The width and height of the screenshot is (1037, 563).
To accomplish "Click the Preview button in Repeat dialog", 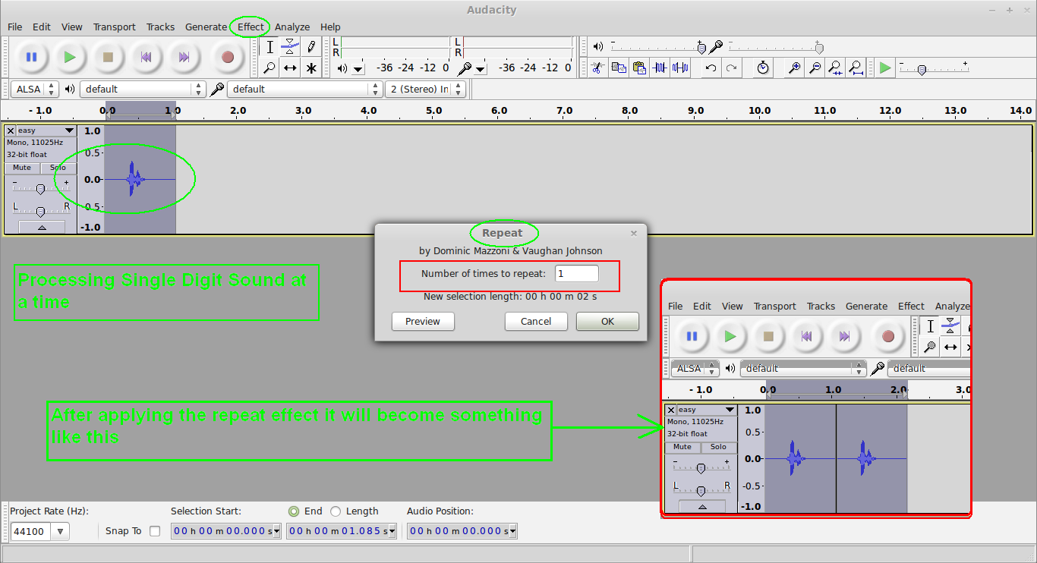I will (423, 321).
